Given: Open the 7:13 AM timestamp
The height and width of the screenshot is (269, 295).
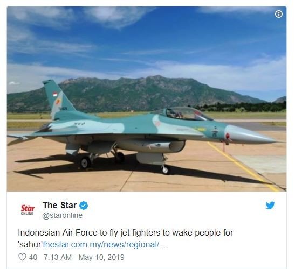Looking at the screenshot, I should [x=58, y=257].
